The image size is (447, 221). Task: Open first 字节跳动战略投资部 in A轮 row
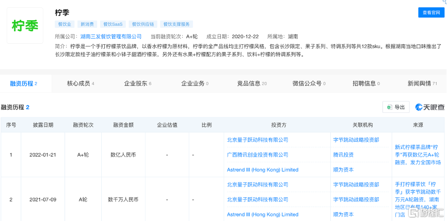click(356, 184)
